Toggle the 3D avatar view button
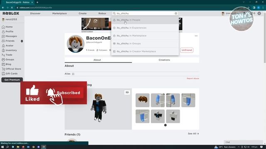This screenshot has width=266, height=149. 127,92
